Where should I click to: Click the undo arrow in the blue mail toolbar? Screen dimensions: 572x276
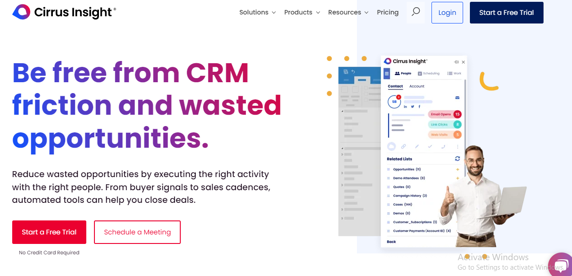(x=353, y=71)
